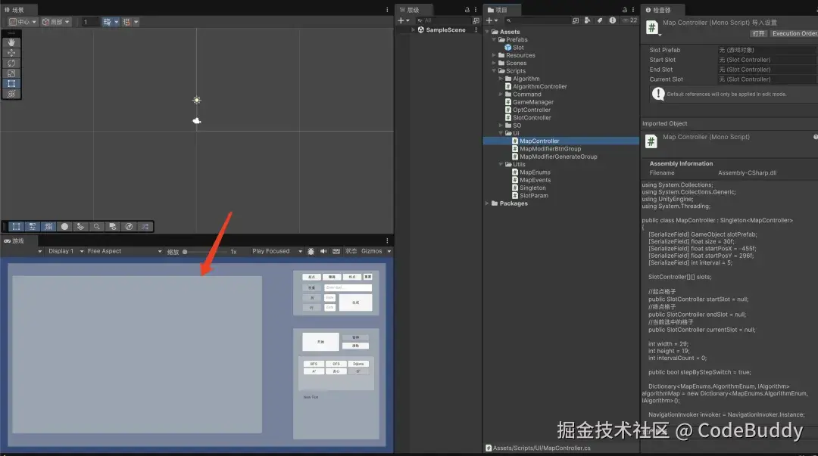Click the scene overlay search magnifier icon
Screen dimensions: 818x456
(96, 227)
